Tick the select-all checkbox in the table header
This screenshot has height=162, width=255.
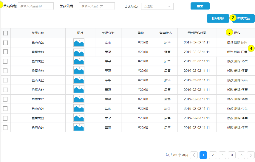[x=5, y=33]
